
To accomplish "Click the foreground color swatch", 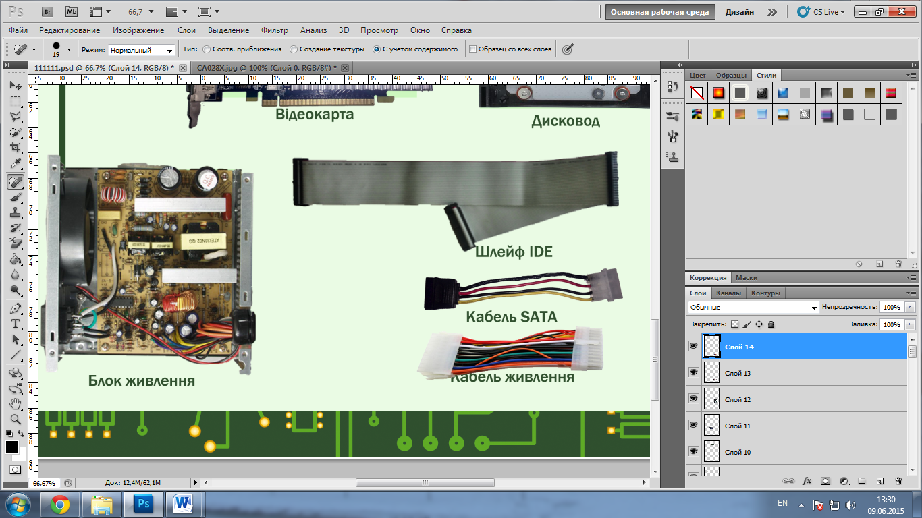I will pyautogui.click(x=12, y=447).
